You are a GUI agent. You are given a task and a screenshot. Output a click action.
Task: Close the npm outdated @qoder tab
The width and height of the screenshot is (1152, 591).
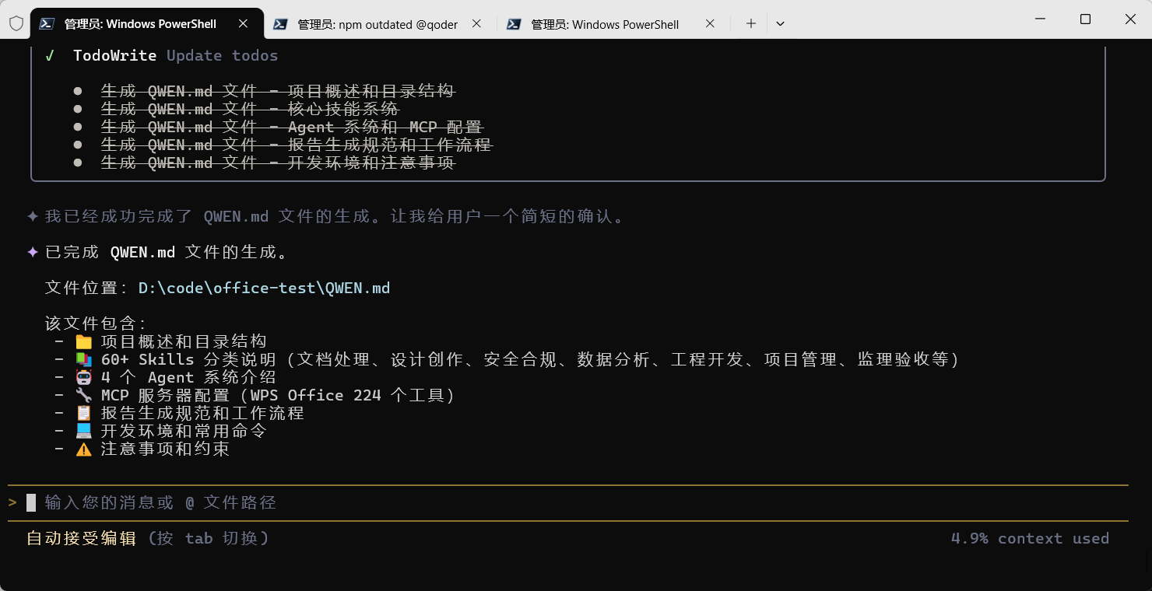pyautogui.click(x=476, y=24)
